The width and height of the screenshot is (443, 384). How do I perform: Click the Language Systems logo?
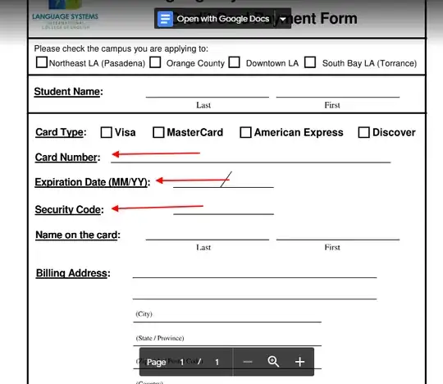click(x=66, y=15)
